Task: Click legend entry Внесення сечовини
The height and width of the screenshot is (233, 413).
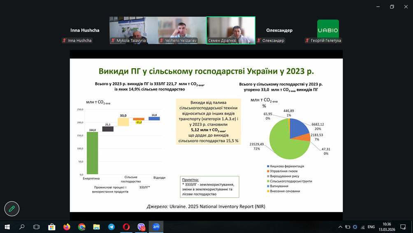Action: [x=283, y=191]
